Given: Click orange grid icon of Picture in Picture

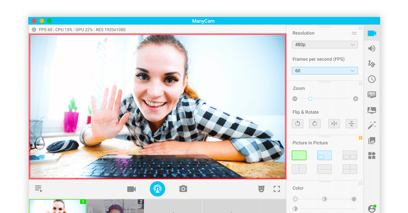Looking at the screenshot, I should coord(361,138).
